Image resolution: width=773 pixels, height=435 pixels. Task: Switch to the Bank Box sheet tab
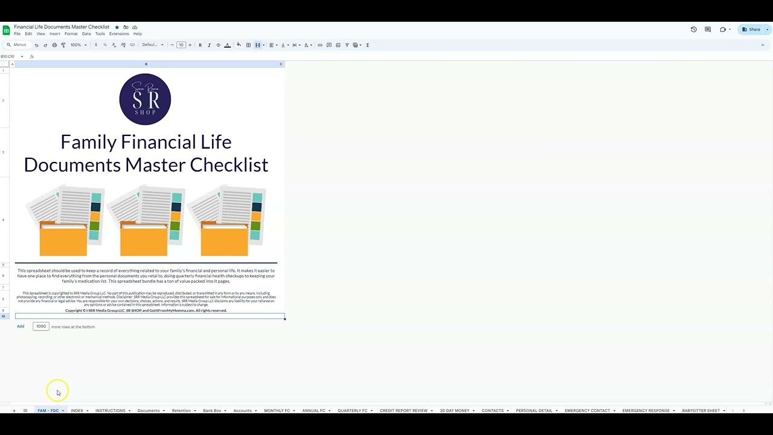pos(214,411)
